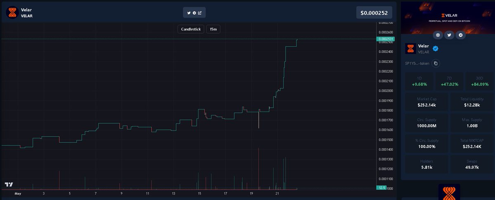
Task: Click the Total Liquidity $12.28k card
Action: pos(471,102)
